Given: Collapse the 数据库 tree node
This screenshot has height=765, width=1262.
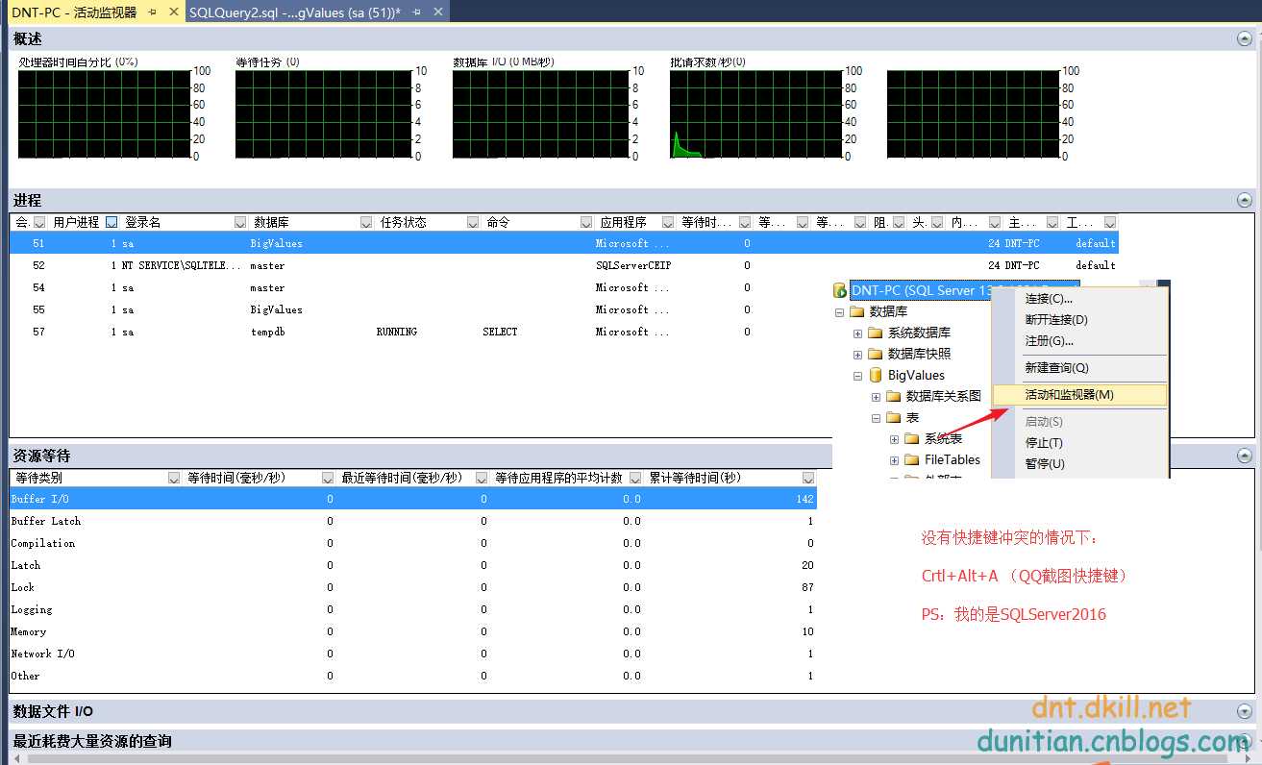Looking at the screenshot, I should pos(839,311).
